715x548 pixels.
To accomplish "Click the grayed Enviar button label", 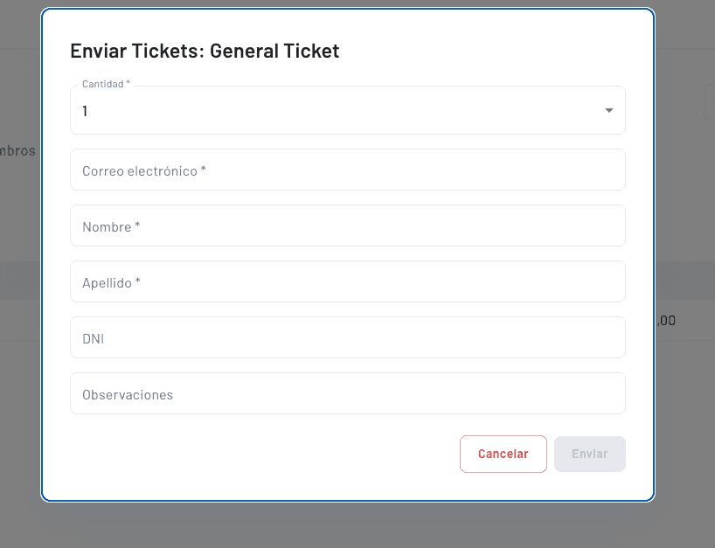I will (x=589, y=454).
